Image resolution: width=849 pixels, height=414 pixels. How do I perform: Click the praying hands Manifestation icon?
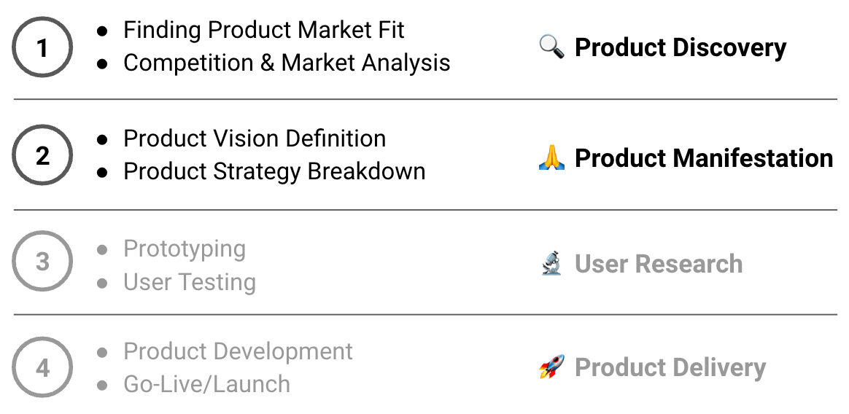coord(551,158)
